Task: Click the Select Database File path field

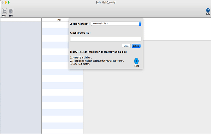Action: point(106,39)
